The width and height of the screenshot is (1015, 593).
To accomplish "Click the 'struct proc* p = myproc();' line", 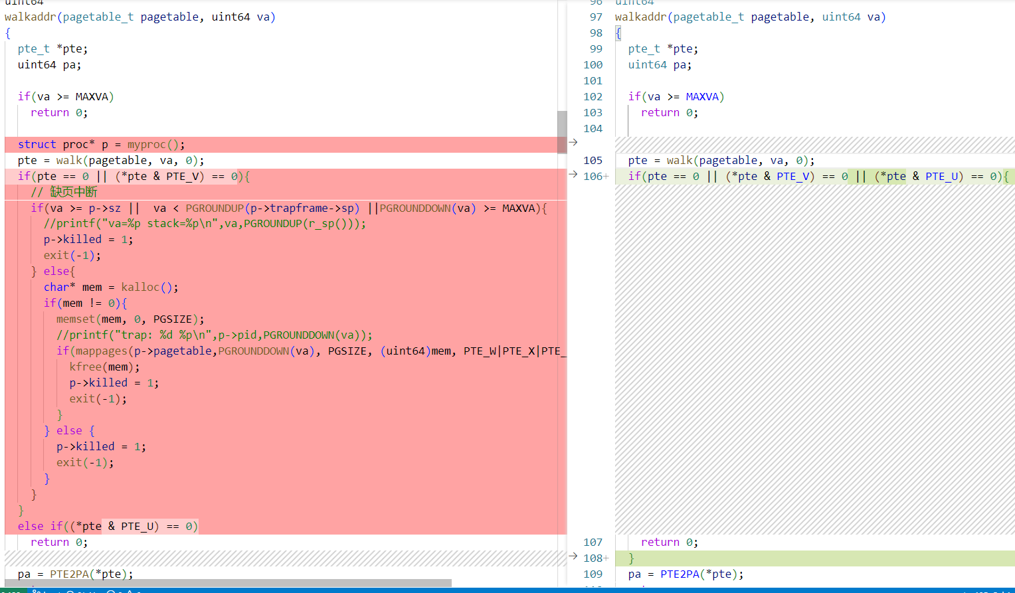I will (x=102, y=145).
